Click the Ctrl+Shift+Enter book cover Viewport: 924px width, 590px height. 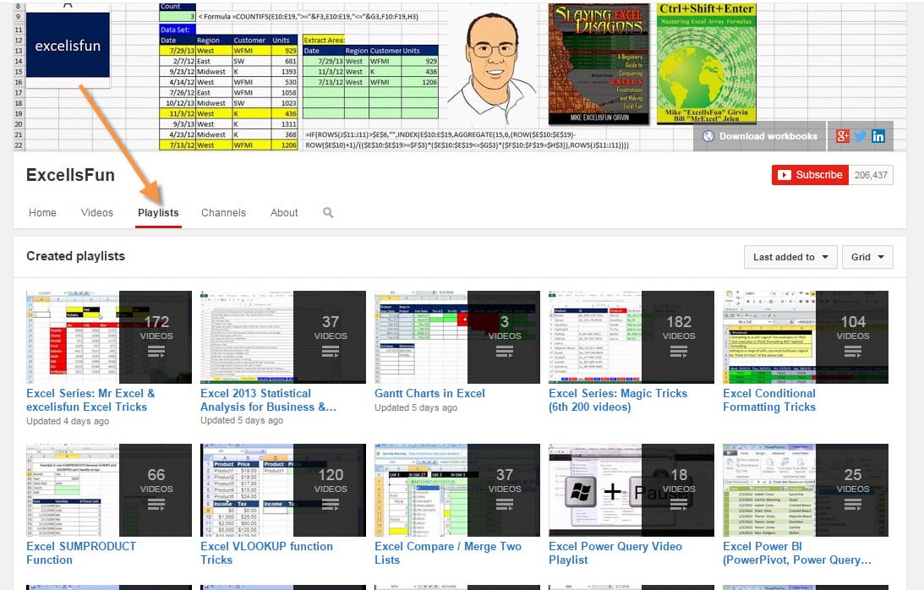point(706,63)
